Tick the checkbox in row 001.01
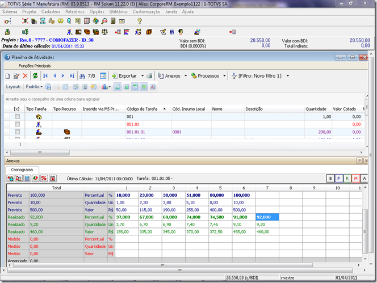The image size is (377, 283). point(17,124)
